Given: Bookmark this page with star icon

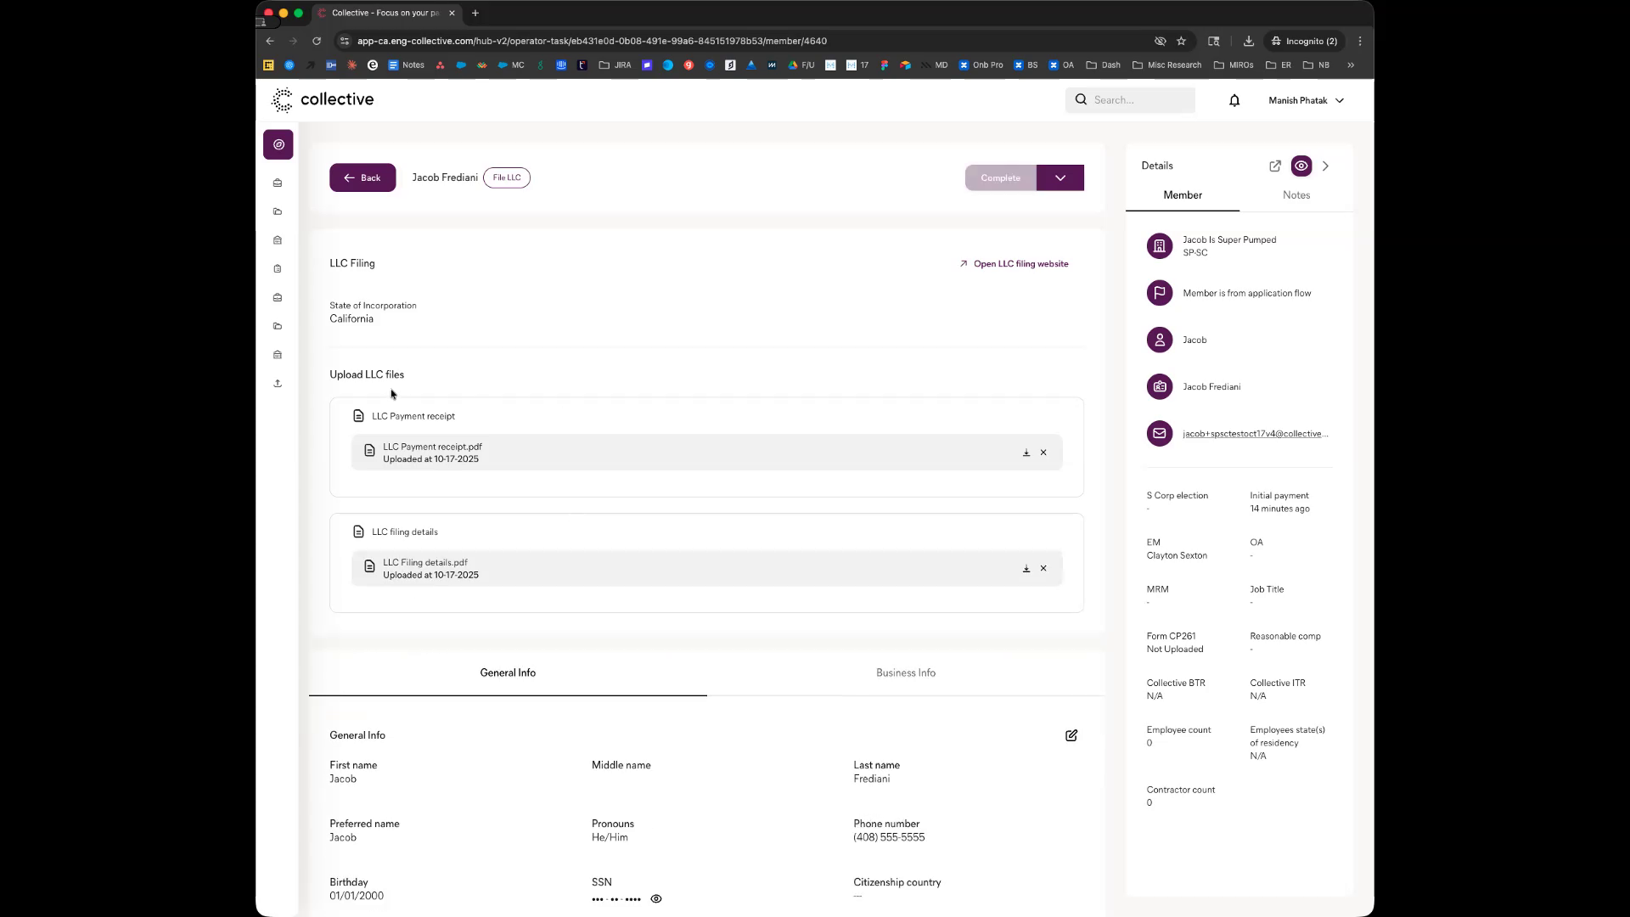Looking at the screenshot, I should pos(1181,41).
